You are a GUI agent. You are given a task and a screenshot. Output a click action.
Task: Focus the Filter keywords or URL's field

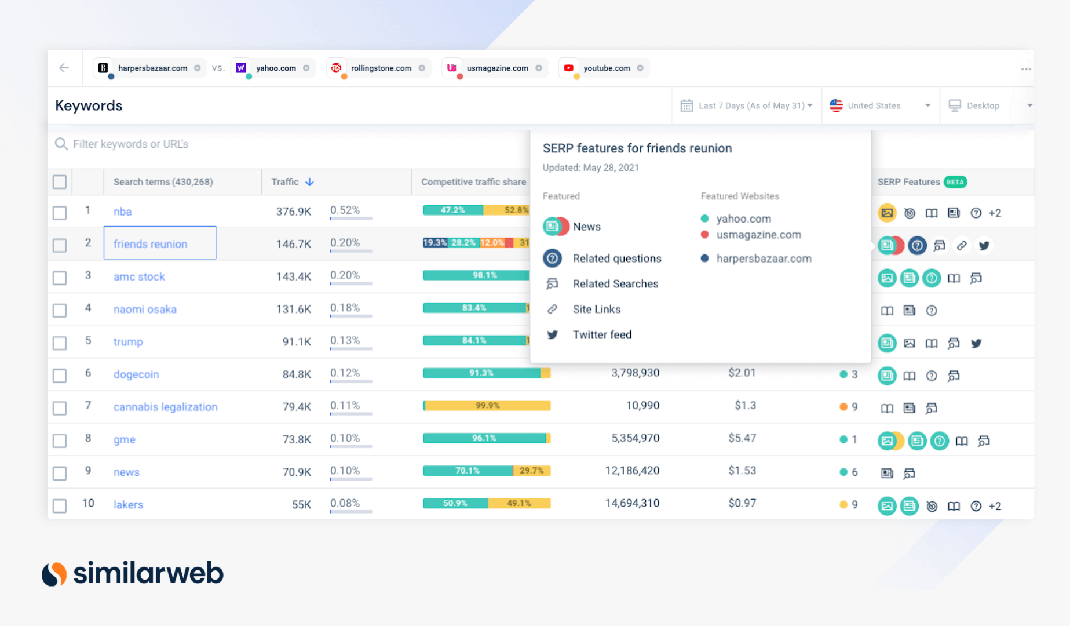pyautogui.click(x=290, y=144)
